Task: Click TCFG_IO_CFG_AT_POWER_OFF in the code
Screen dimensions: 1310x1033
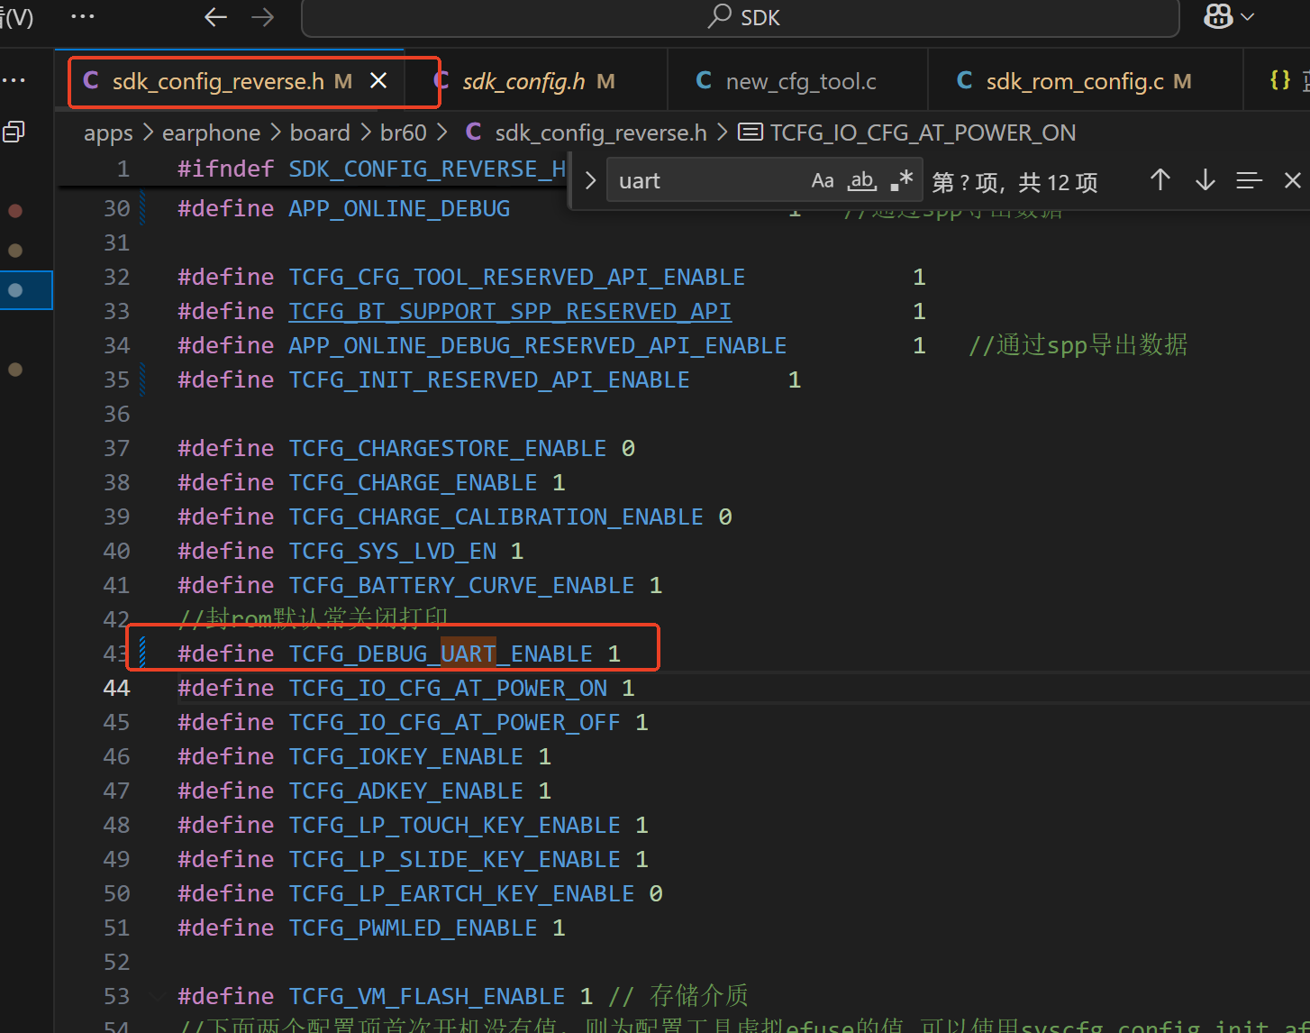Action: pos(454,722)
